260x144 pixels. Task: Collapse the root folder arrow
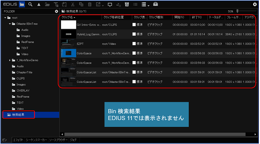coord(5,17)
